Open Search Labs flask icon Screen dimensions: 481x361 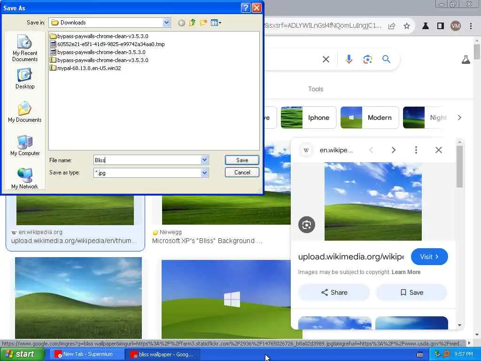pyautogui.click(x=465, y=60)
